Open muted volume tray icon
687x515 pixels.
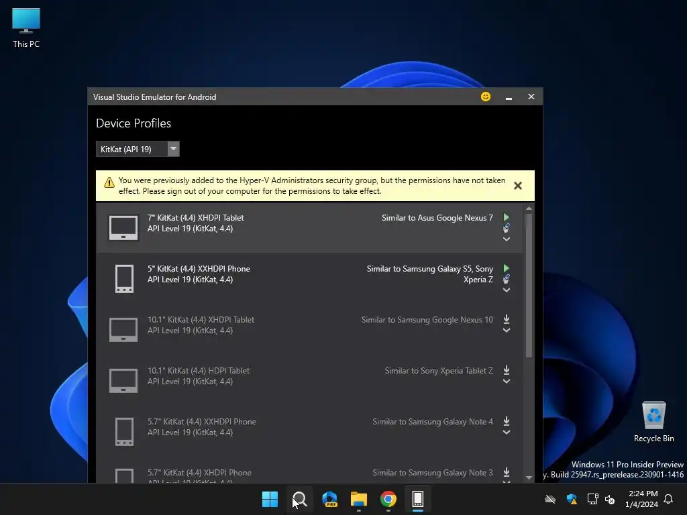click(610, 499)
